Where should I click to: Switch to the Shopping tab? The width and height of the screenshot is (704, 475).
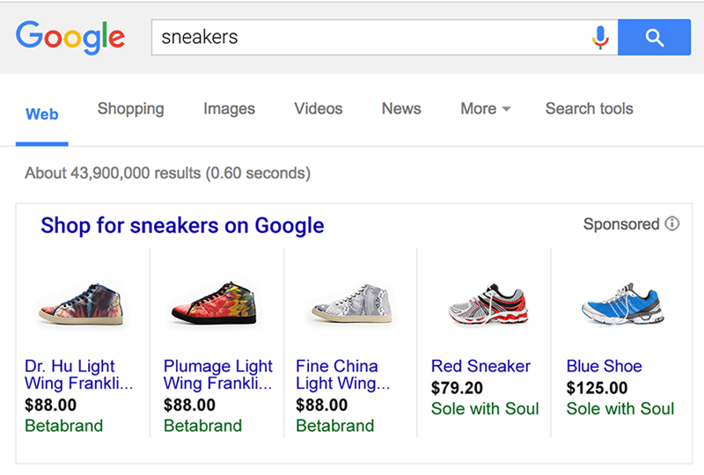pyautogui.click(x=130, y=109)
